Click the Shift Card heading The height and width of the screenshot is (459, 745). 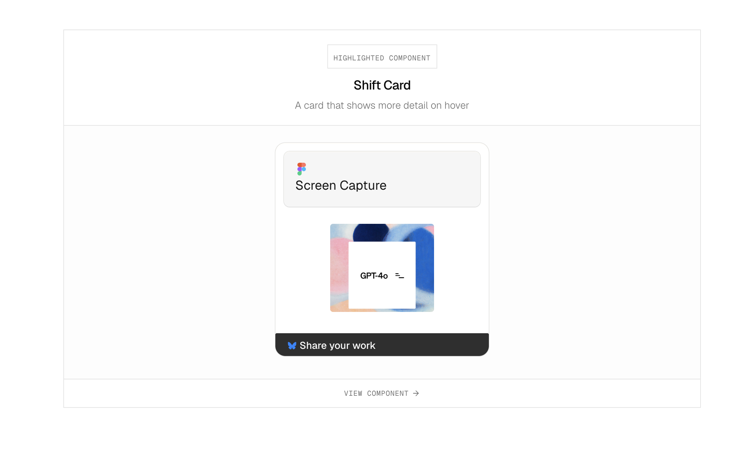pyautogui.click(x=382, y=85)
